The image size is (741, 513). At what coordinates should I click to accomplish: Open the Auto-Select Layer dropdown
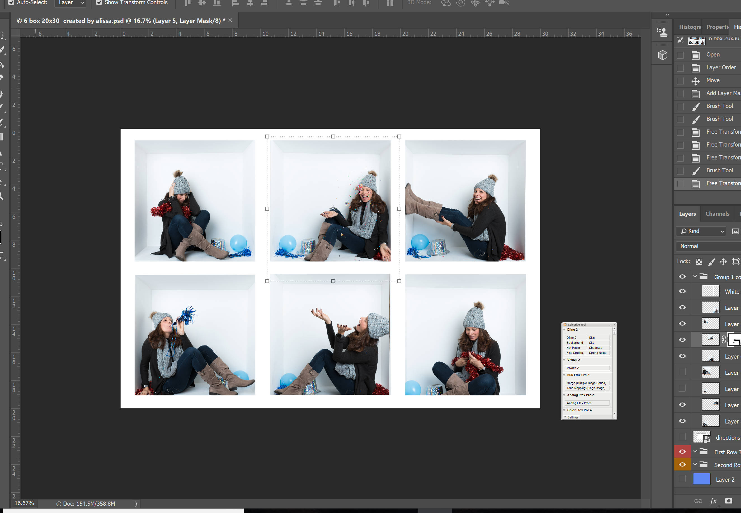click(70, 3)
